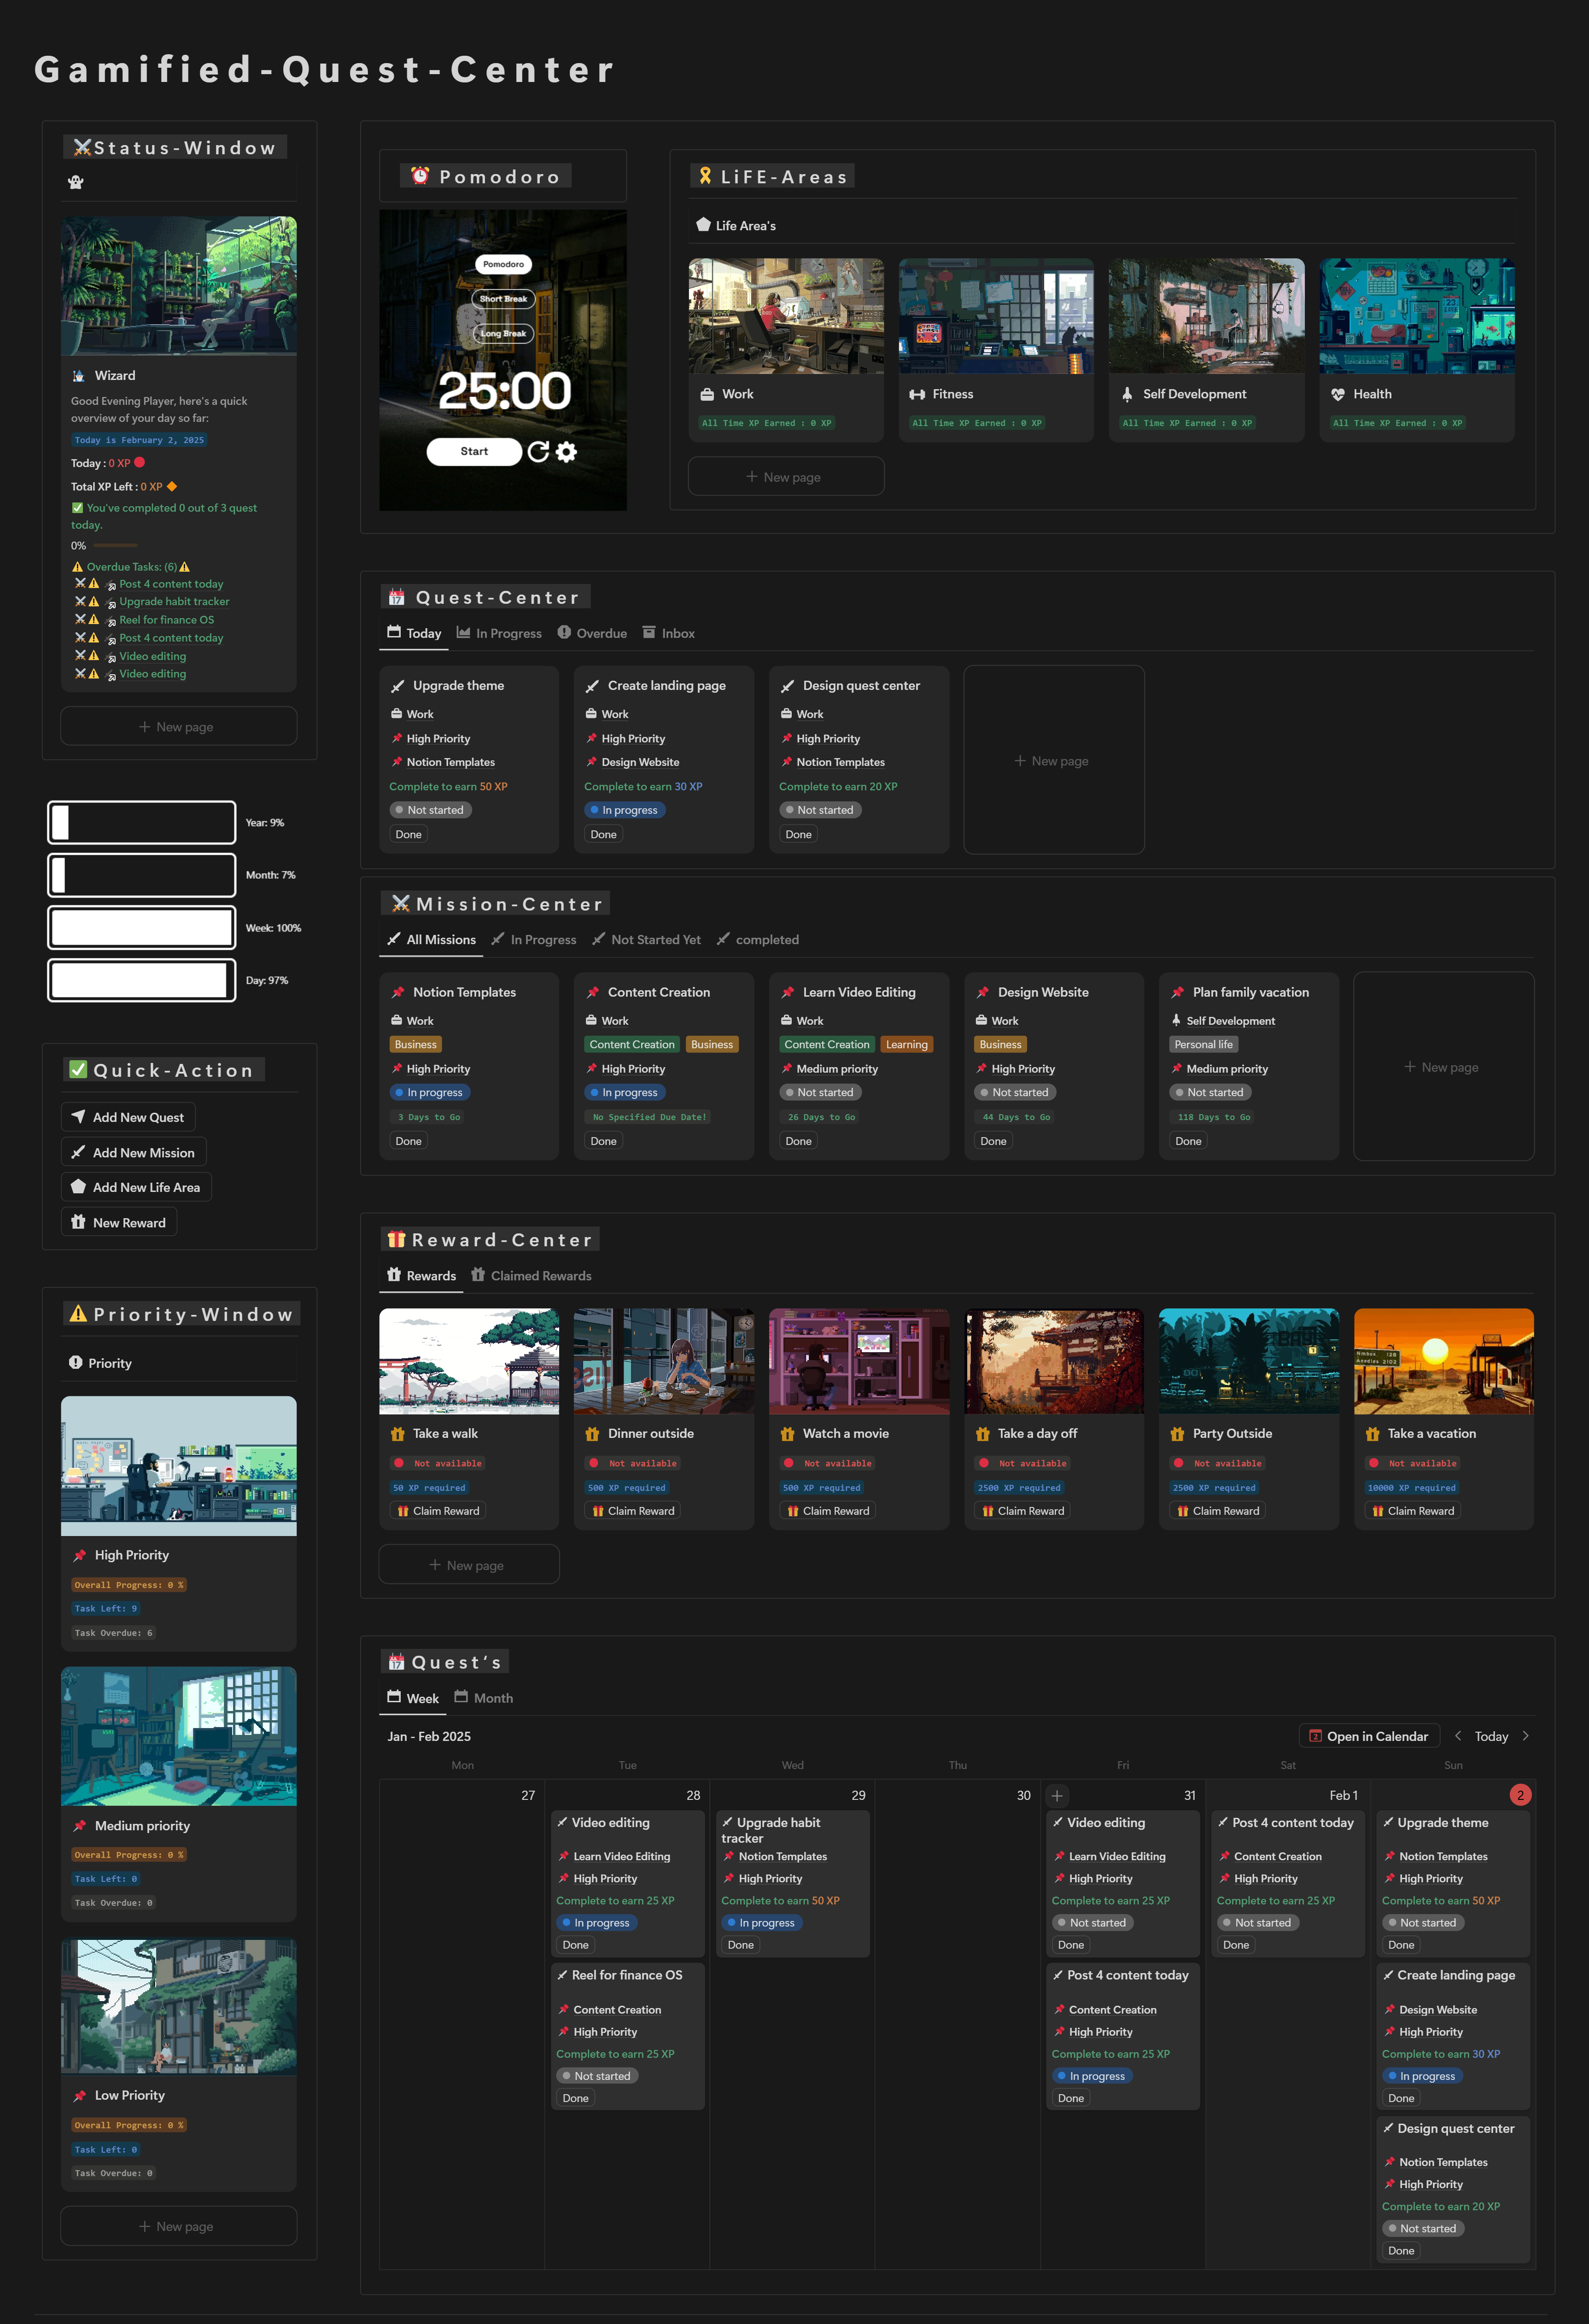
Task: Mark Upgrade theme quest as Done
Action: pyautogui.click(x=409, y=834)
